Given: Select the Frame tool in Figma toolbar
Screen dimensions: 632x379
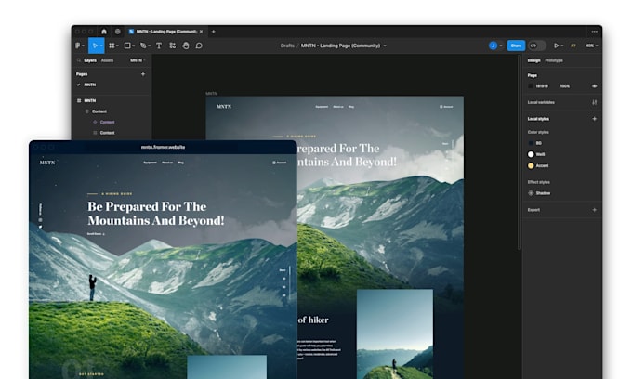Looking at the screenshot, I should [x=112, y=46].
